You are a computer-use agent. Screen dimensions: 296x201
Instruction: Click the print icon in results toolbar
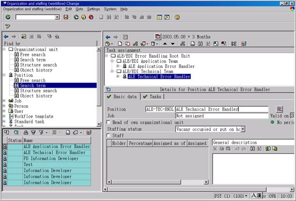point(68,132)
